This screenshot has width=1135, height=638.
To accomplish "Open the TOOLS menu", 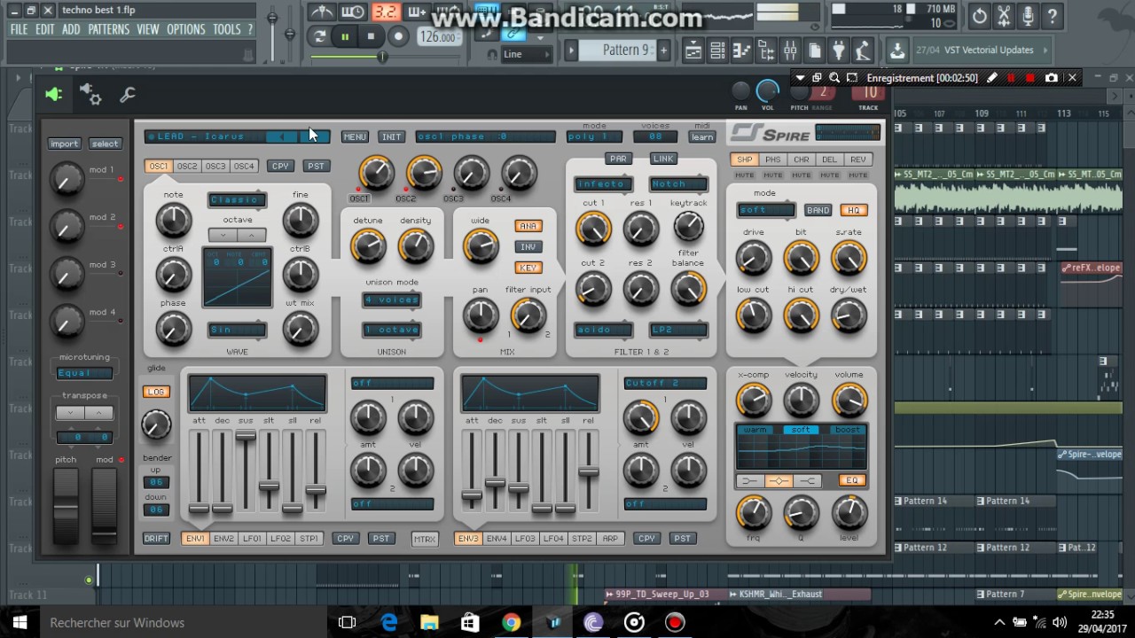I will (x=227, y=29).
